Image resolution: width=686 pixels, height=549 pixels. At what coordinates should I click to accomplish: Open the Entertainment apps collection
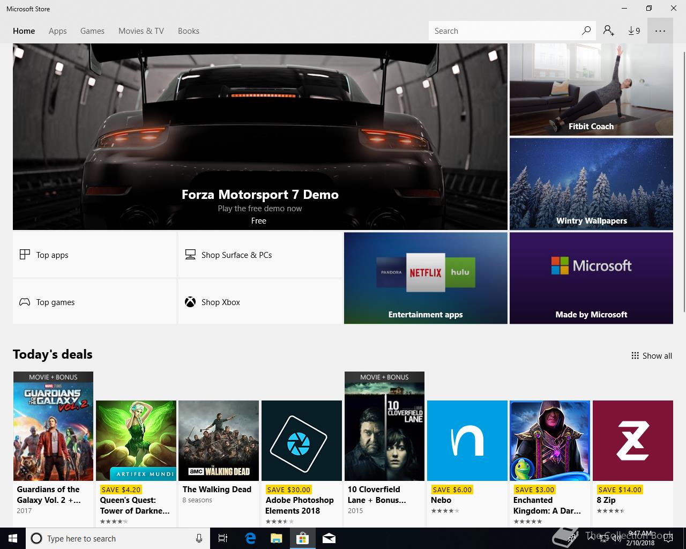pyautogui.click(x=426, y=278)
